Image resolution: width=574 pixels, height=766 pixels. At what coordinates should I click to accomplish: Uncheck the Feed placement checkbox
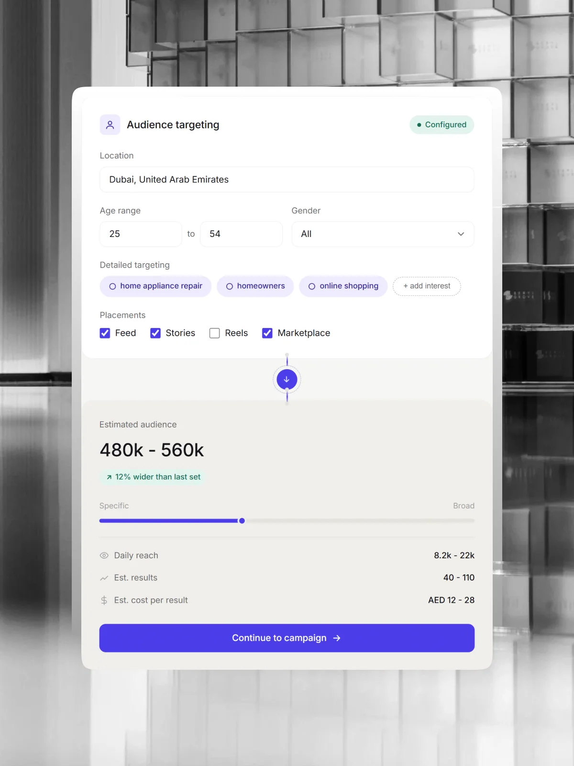105,333
